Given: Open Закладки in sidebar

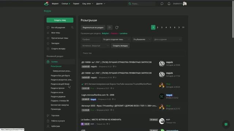Looking at the screenshot, I should click(55, 43).
